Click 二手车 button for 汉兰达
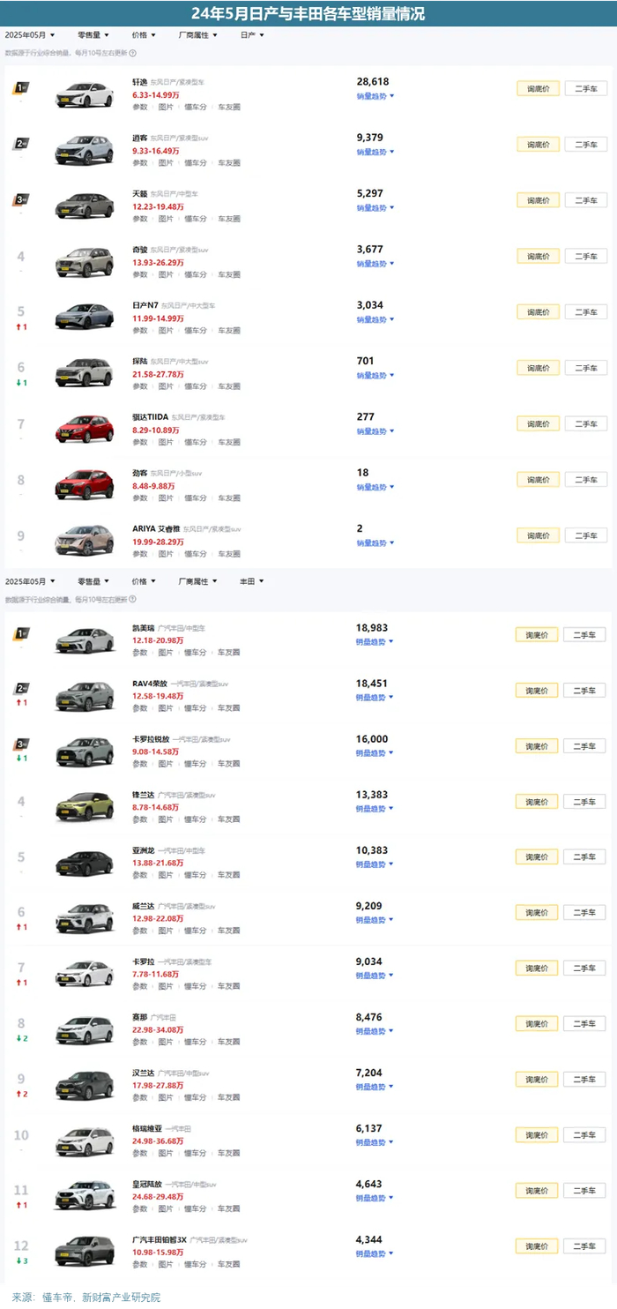The height and width of the screenshot is (1309, 617). coord(585,1080)
